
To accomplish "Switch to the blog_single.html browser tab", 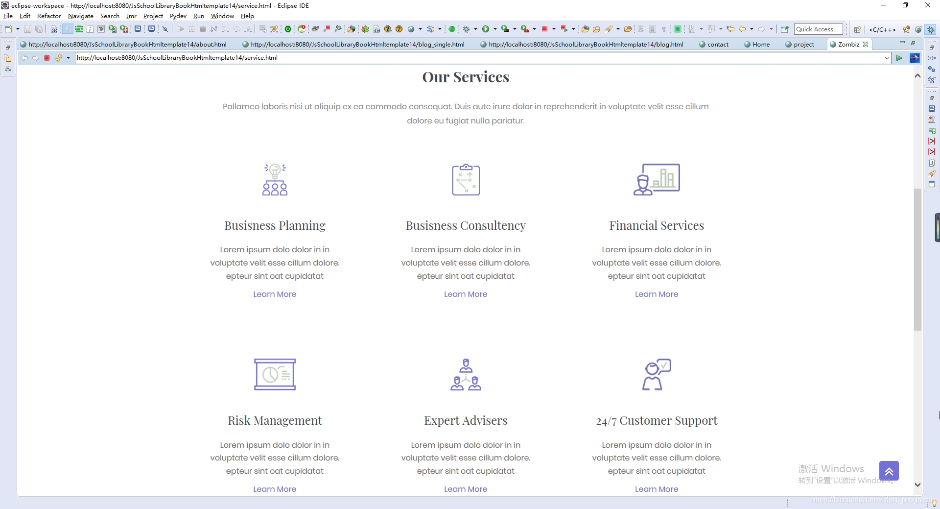I will 353,44.
